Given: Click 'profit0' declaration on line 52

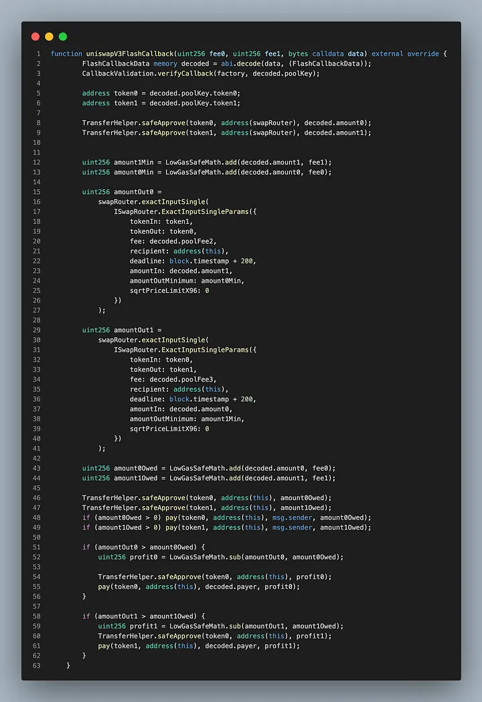Looking at the screenshot, I should click(x=145, y=557).
